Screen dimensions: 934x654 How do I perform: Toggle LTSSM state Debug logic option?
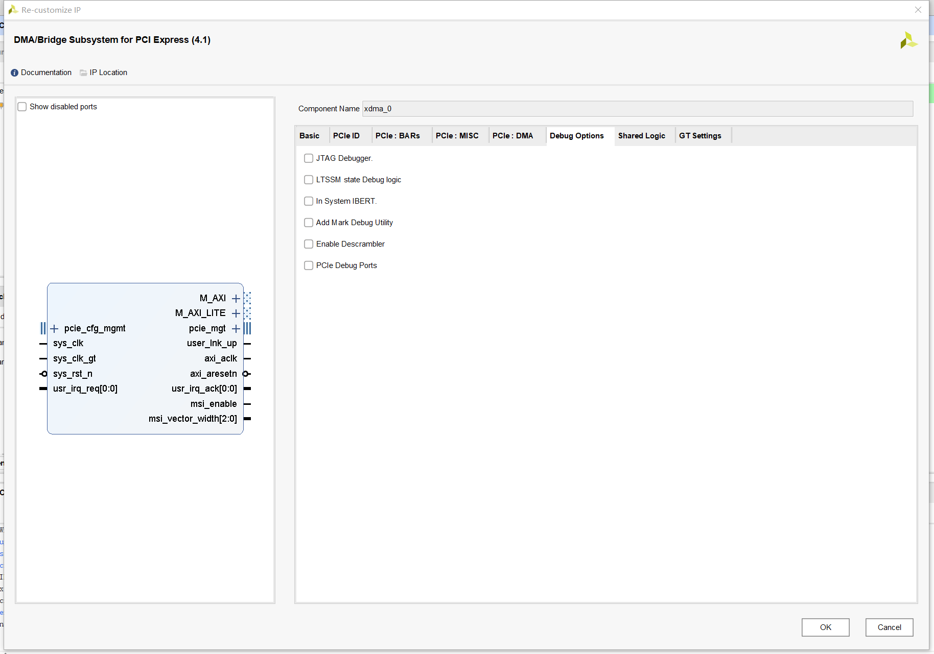pos(309,180)
